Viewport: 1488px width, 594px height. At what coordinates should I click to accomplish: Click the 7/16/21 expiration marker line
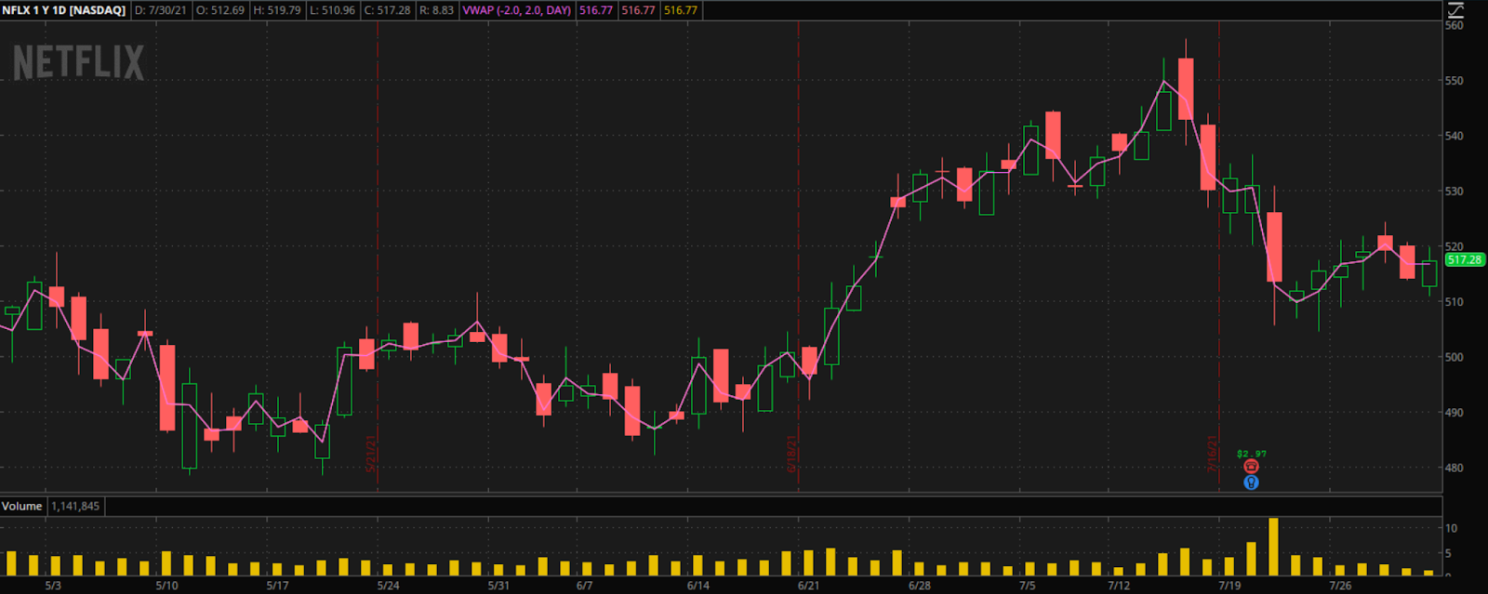(1219, 257)
